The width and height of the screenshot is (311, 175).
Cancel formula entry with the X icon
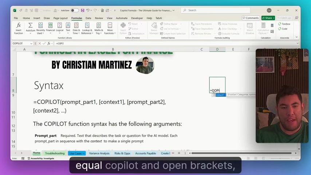point(39,43)
